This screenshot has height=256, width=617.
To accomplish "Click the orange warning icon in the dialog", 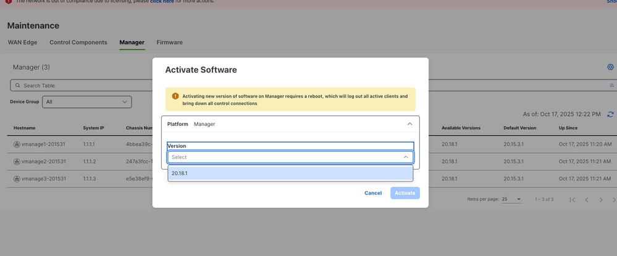I will pyautogui.click(x=175, y=96).
